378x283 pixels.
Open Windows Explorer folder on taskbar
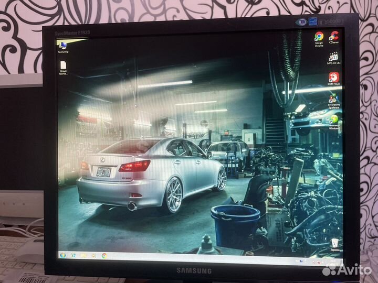[x=83, y=255]
